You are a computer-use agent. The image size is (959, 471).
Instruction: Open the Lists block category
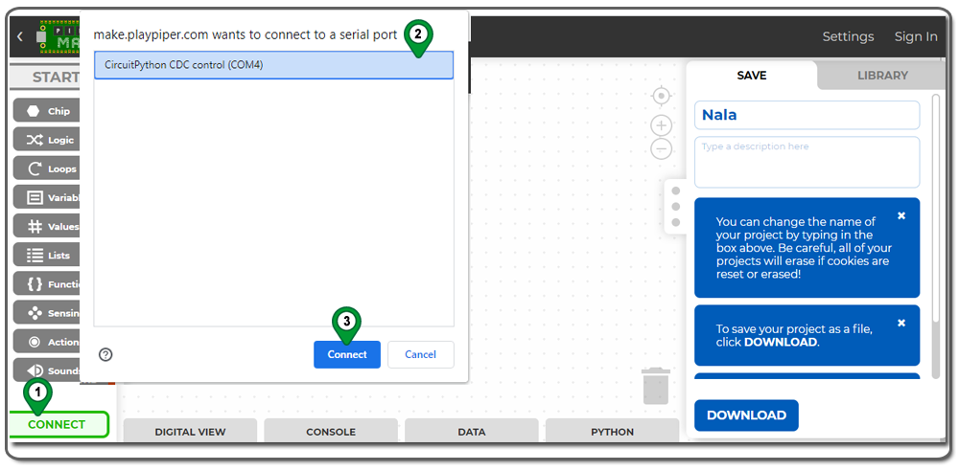tap(46, 256)
